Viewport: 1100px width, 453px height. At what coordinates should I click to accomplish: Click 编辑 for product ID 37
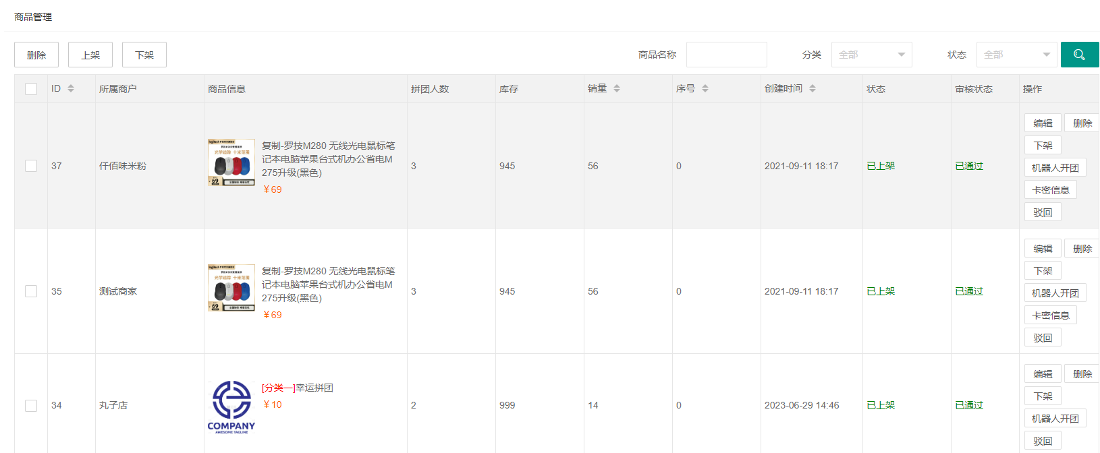[1043, 123]
